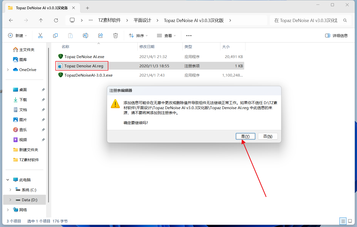Expand the Data (D:) drive node
The height and width of the screenshot is (227, 357).
pyautogui.click(x=10, y=200)
